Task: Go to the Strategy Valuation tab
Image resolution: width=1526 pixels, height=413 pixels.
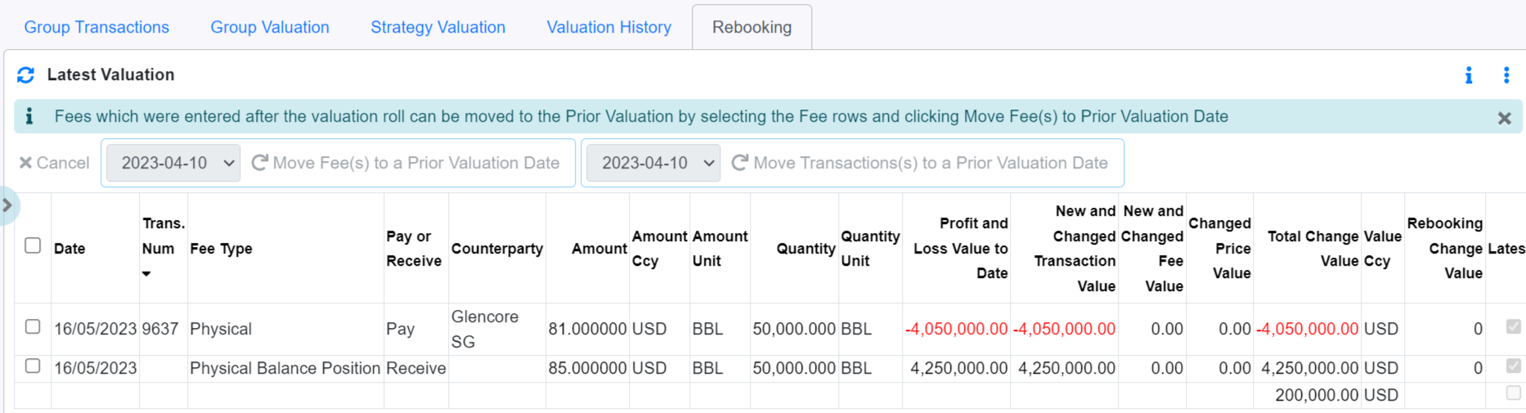Action: [x=438, y=27]
